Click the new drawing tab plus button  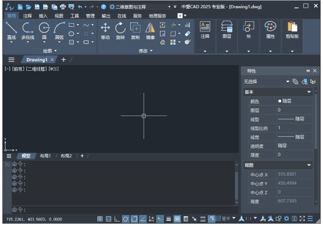pyautogui.click(x=63, y=60)
